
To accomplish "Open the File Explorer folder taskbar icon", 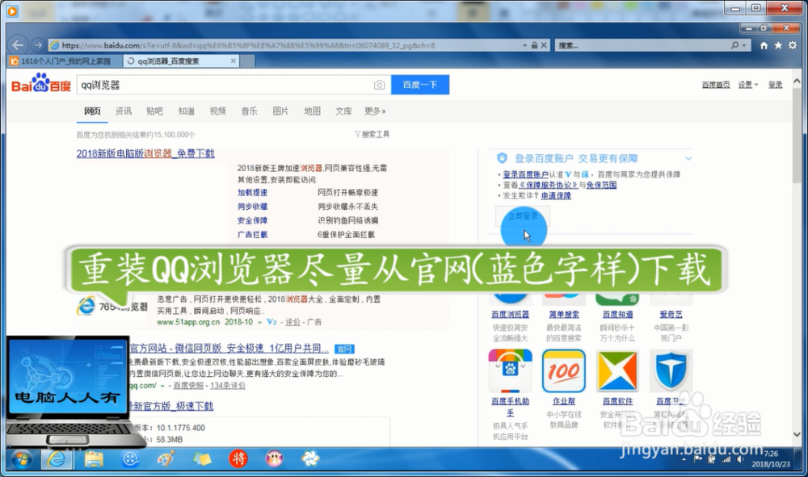I will pos(93,459).
